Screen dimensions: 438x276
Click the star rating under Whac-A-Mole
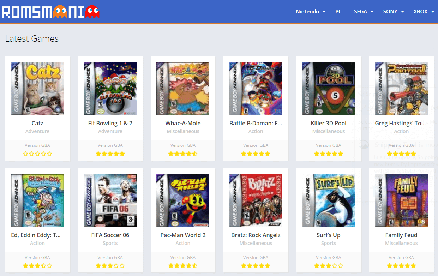[x=183, y=154]
